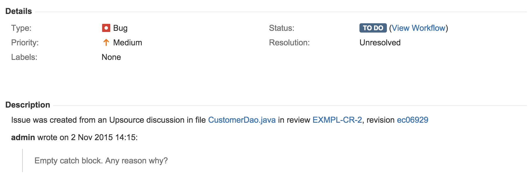Image resolution: width=531 pixels, height=189 pixels.
Task: Click the red Bug type icon
Action: [106, 28]
